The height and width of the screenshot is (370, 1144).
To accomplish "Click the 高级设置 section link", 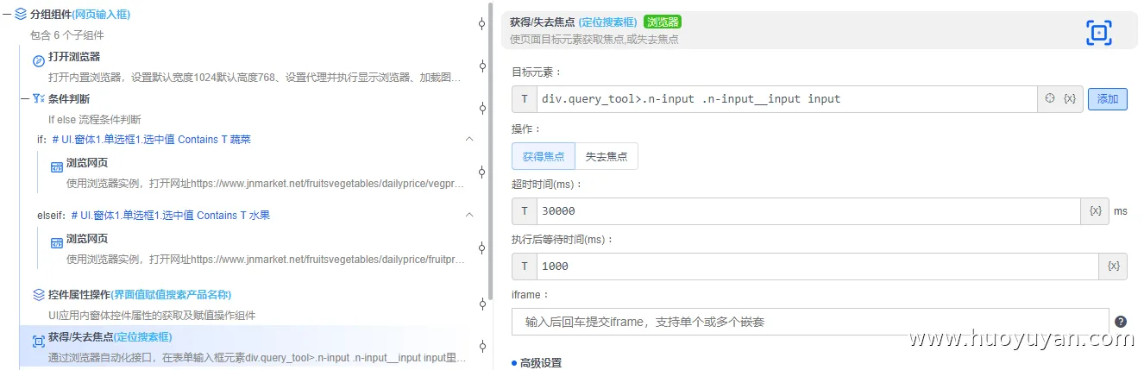I will click(540, 363).
